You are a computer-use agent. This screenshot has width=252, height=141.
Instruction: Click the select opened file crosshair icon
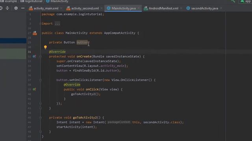tap(1, 8)
